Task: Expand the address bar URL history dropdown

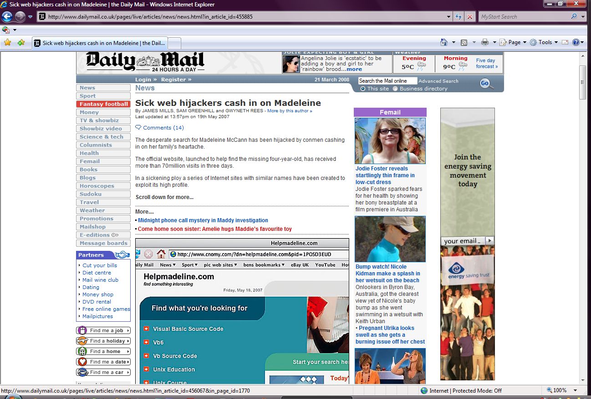Action: pos(449,17)
